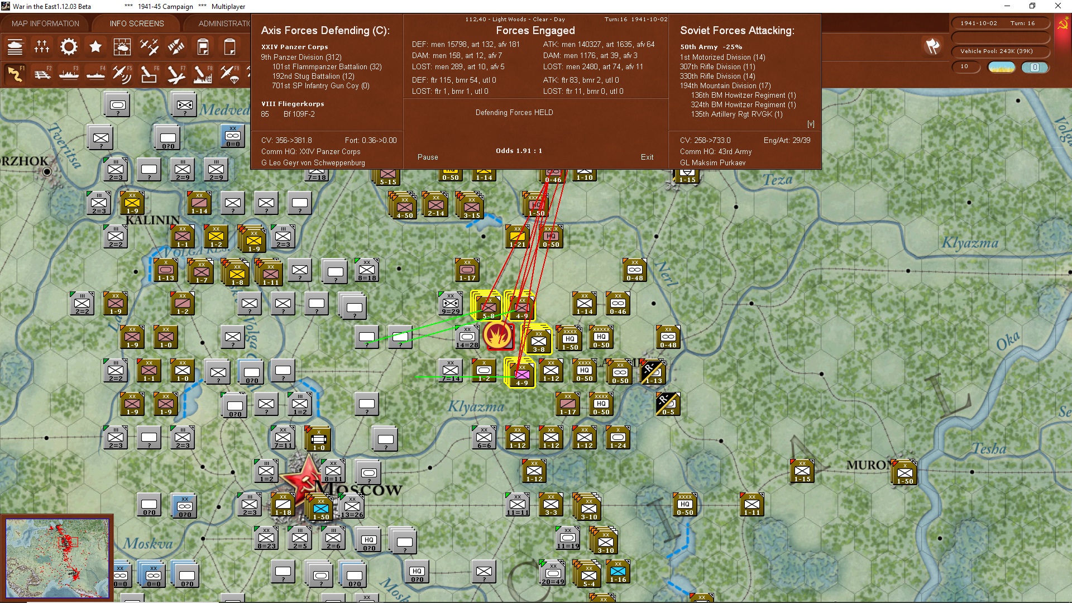Click the 50th Army -25% heading
Viewport: 1072px width, 603px height.
711,47
